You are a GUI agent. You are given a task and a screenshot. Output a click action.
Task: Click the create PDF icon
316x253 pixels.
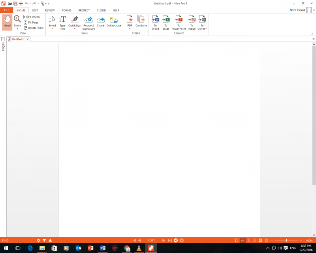[x=130, y=21]
